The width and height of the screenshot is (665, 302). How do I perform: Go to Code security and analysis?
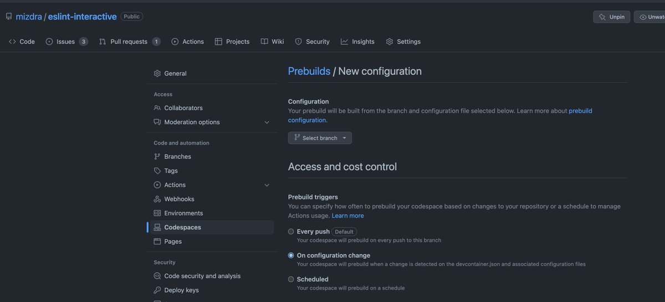202,276
